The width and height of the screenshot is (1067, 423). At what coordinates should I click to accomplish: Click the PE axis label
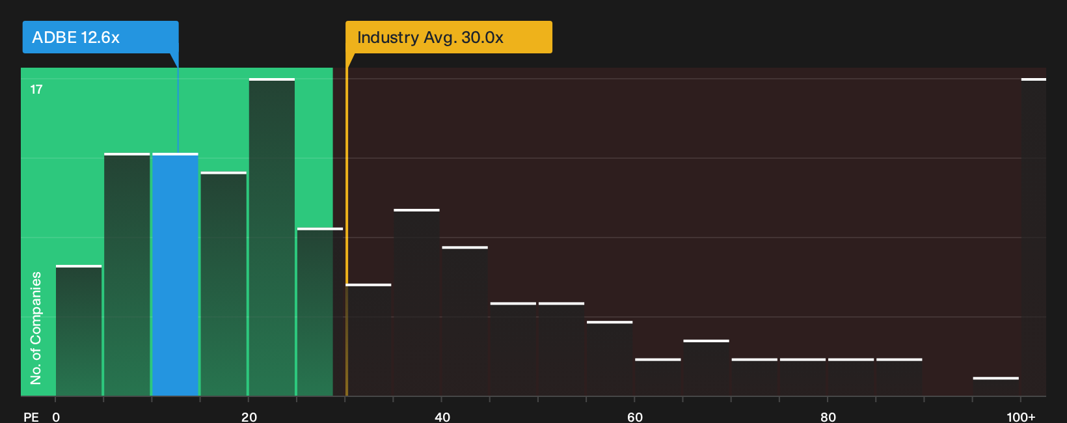pyautogui.click(x=31, y=416)
